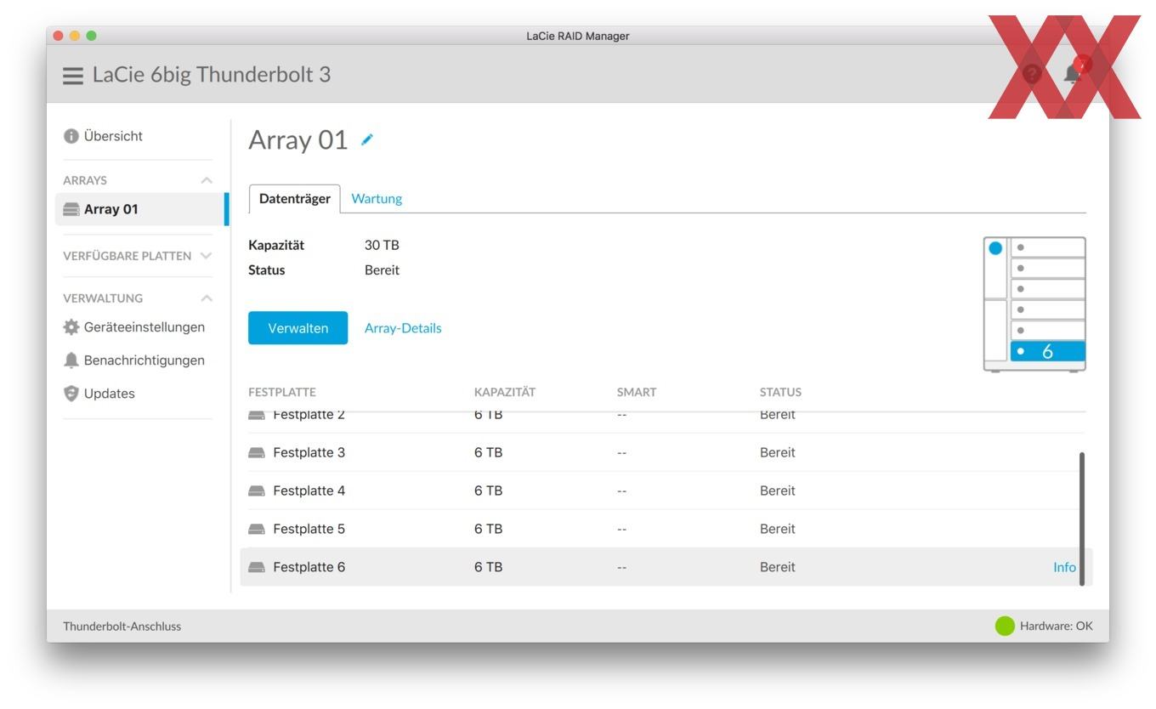Click the green Hardware OK status indicator
This screenshot has width=1156, height=709.
(x=1005, y=626)
